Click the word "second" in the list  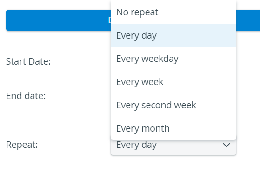point(156,105)
